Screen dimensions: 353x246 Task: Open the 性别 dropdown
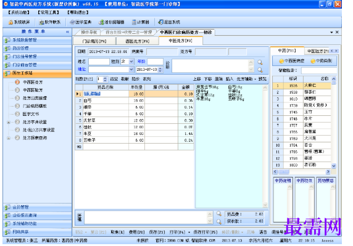131,62
